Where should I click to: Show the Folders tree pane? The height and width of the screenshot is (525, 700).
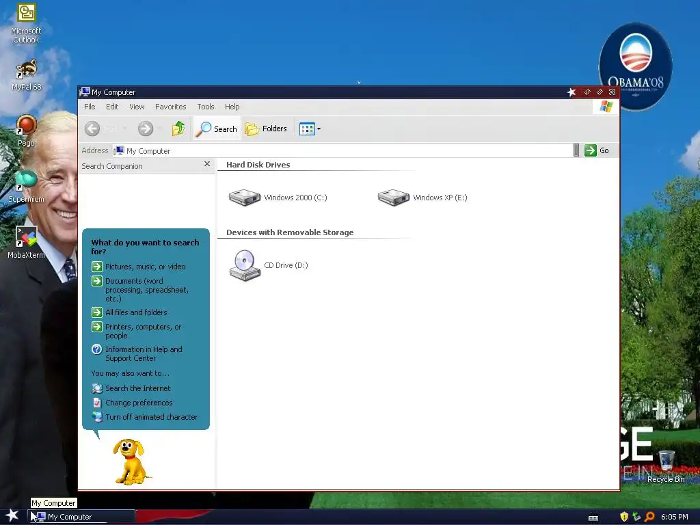click(x=266, y=129)
